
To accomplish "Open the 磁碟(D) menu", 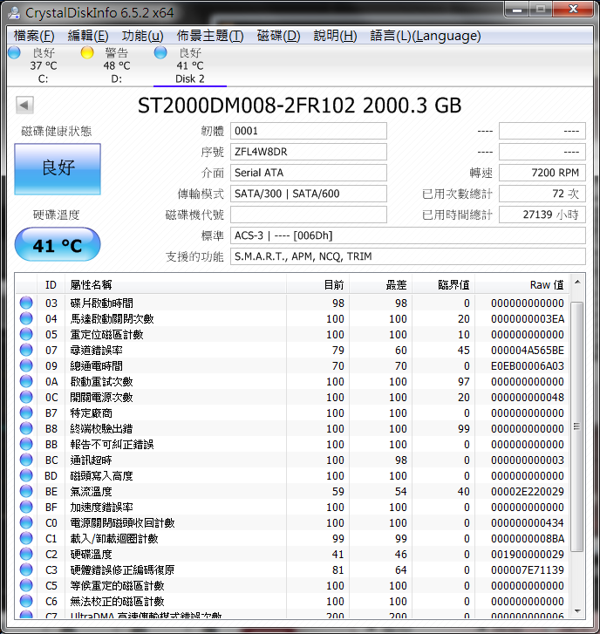I will coord(278,36).
